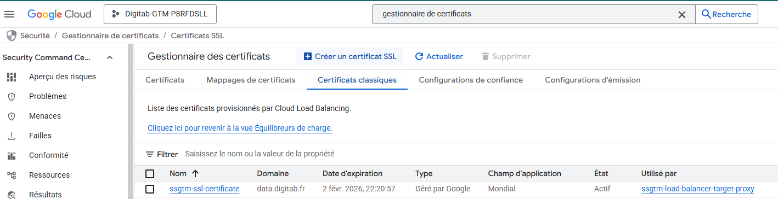Click the Recherche search button

click(726, 14)
